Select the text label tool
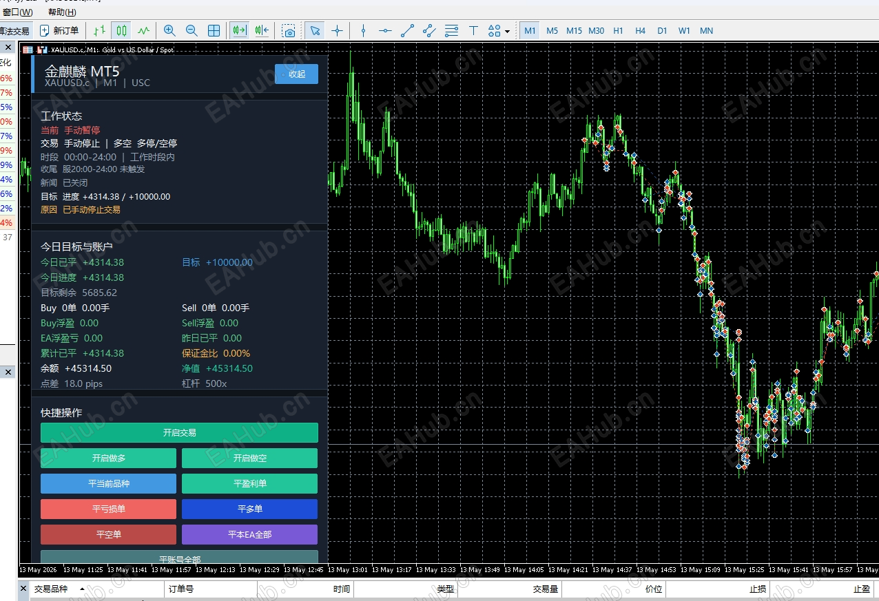This screenshot has width=879, height=601. click(x=473, y=30)
